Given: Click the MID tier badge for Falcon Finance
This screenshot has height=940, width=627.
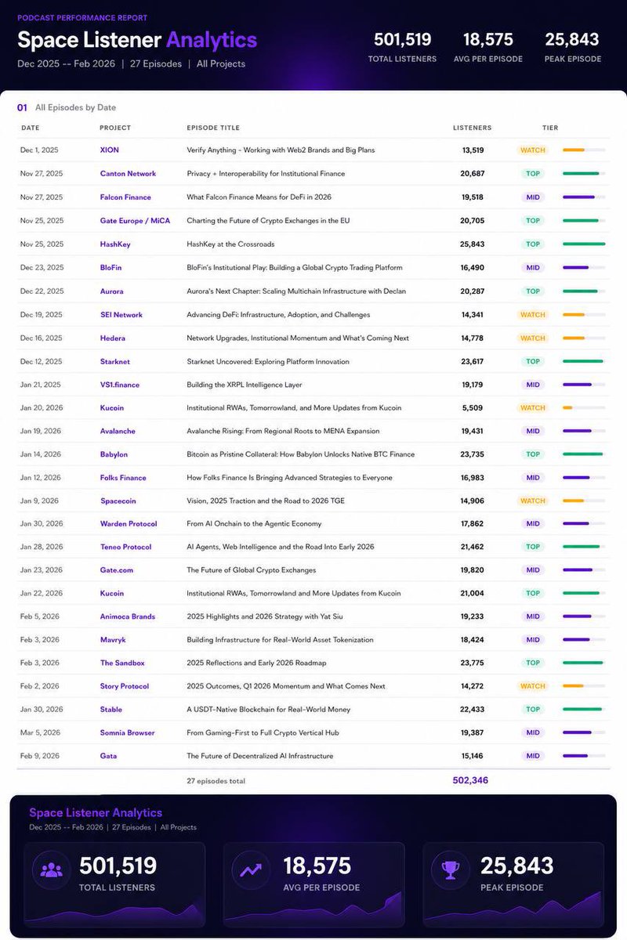Looking at the screenshot, I should coord(532,197).
